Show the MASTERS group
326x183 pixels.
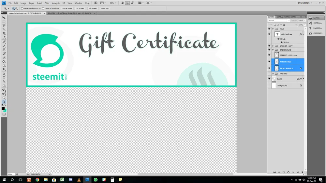[x=269, y=73]
